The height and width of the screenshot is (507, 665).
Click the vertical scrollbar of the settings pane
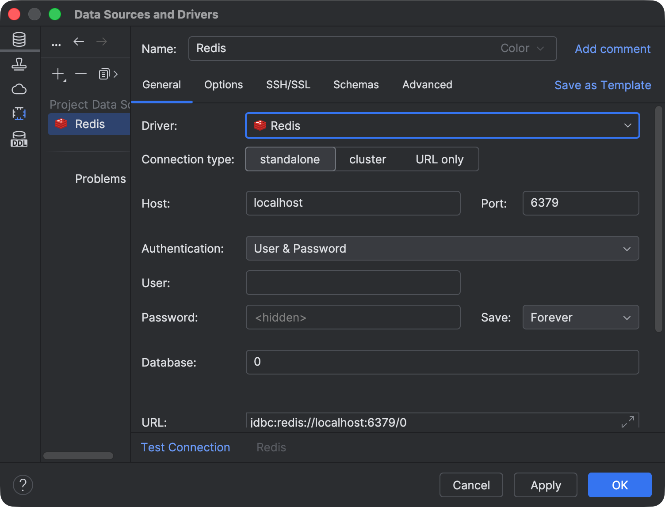click(x=659, y=219)
